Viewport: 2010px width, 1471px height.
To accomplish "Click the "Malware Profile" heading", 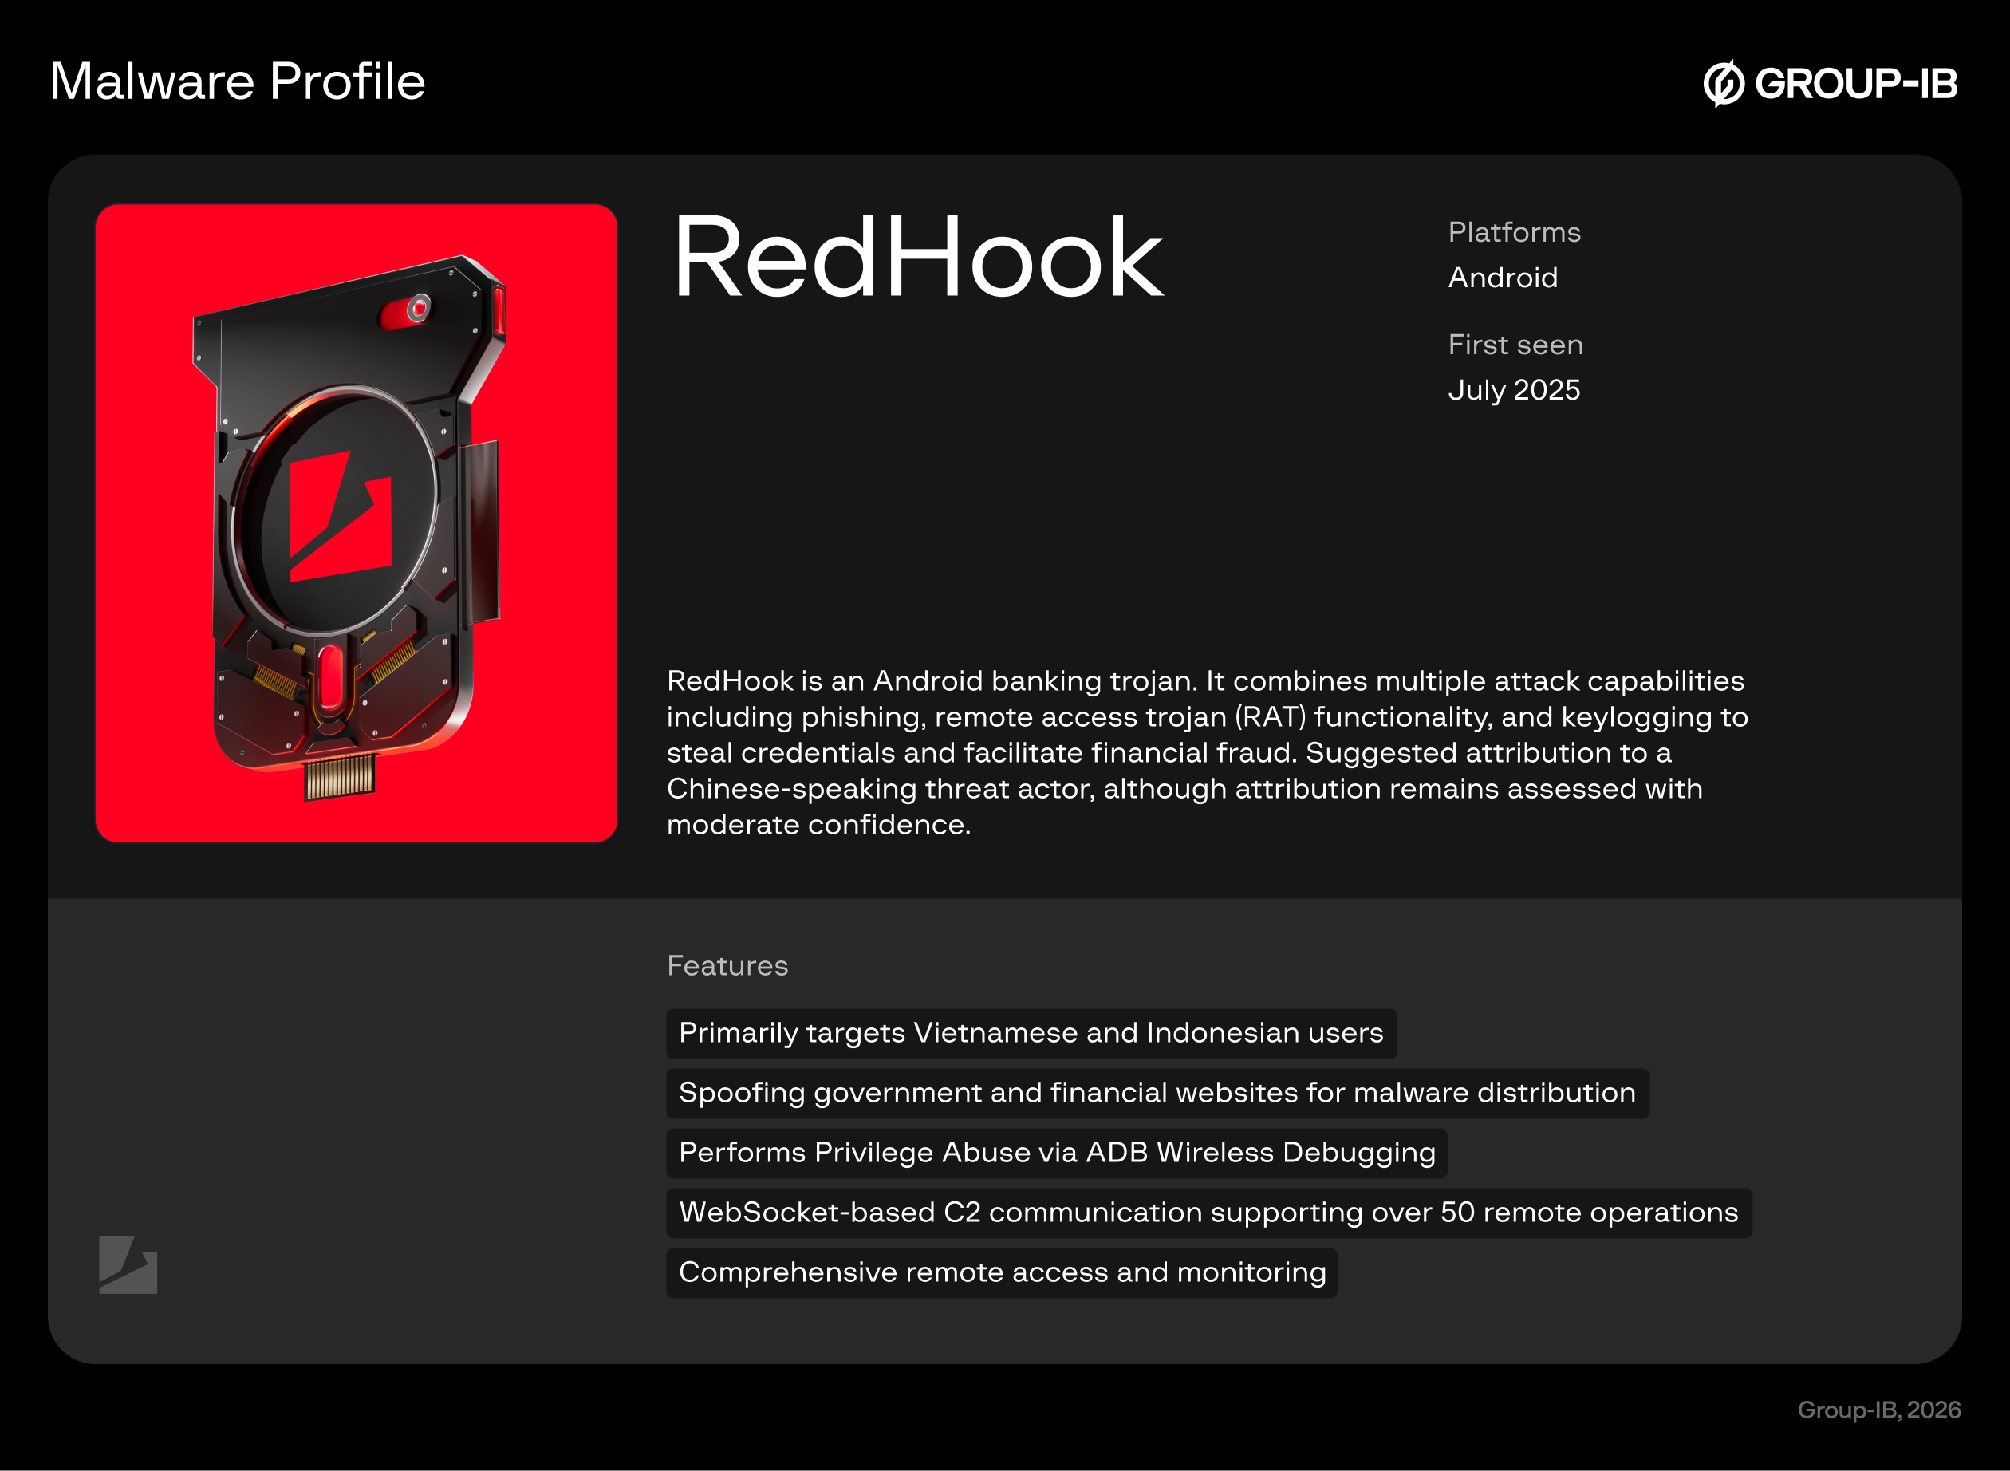I will pyautogui.click(x=238, y=82).
